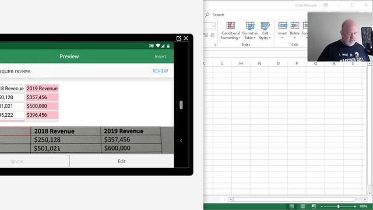The width and height of the screenshot is (373, 210).
Task: Select the '$396,456' preview cell
Action: pos(42,115)
